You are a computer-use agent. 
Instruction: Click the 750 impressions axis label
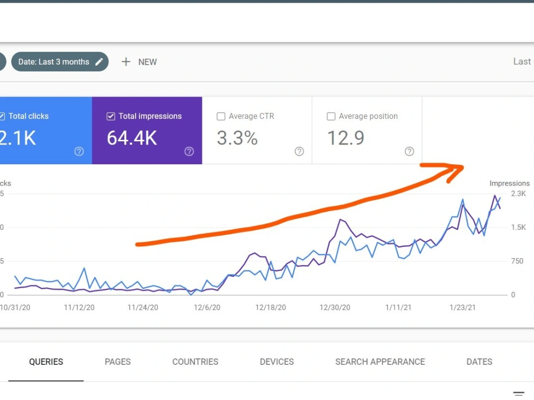click(517, 261)
